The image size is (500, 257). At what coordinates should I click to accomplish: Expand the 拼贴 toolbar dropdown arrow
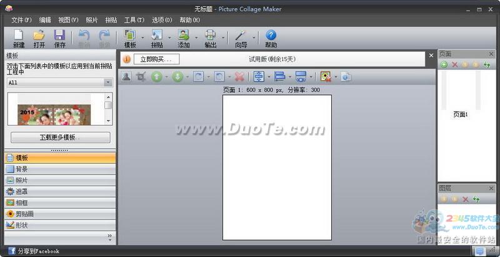[x=169, y=38]
